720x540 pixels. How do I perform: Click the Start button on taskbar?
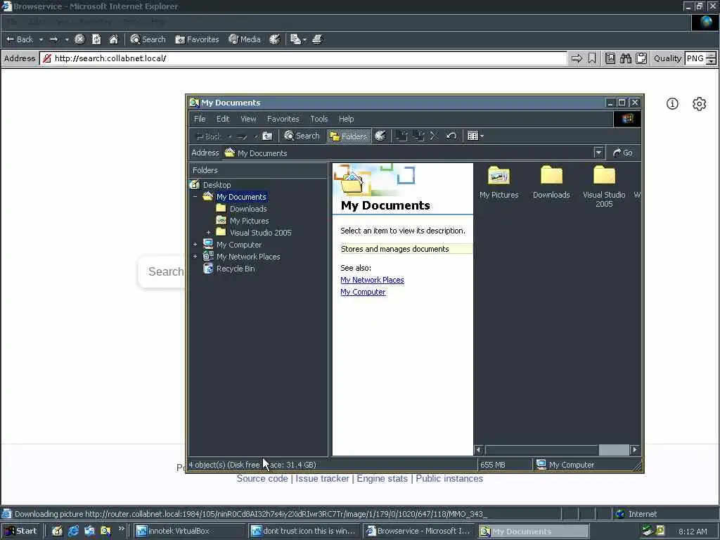tap(20, 532)
